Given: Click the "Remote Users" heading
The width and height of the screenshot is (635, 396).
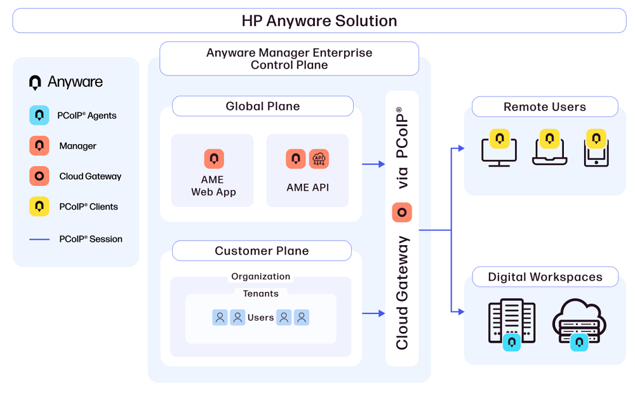Looking at the screenshot, I should pos(545,107).
